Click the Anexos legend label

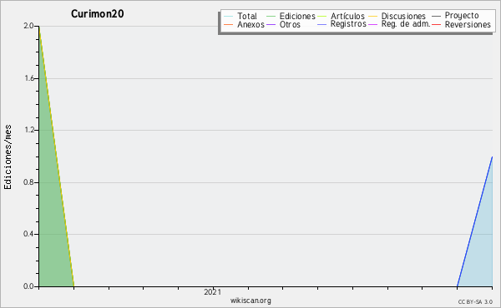(x=250, y=24)
